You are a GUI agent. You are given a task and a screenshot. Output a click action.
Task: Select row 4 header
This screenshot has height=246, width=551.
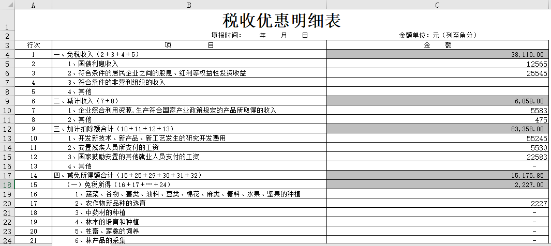pos(7,54)
